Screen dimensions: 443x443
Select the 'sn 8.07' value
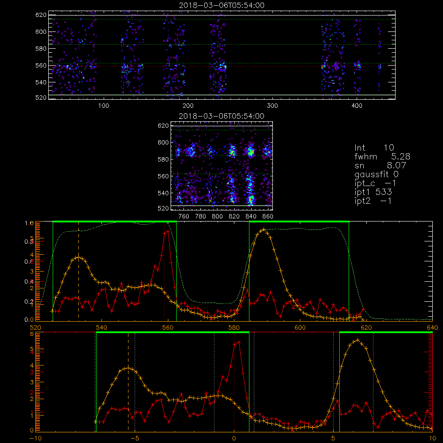coord(380,165)
